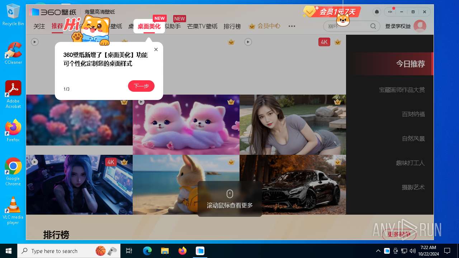
Task: Show hidden system tray icons
Action: point(378,251)
